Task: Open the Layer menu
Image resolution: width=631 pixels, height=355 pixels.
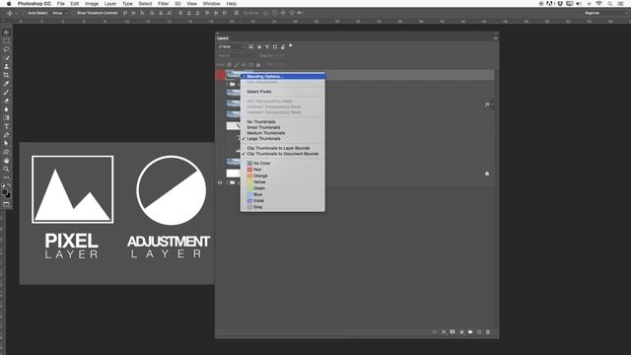Action: [x=110, y=4]
